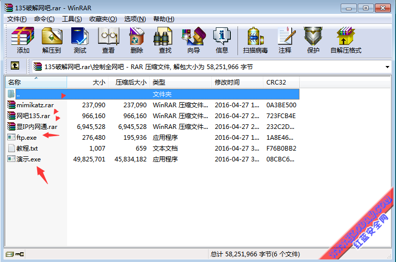This screenshot has height=262, width=396.
Task: Click status bar total 58,251,966 字节
Action: coord(256,254)
